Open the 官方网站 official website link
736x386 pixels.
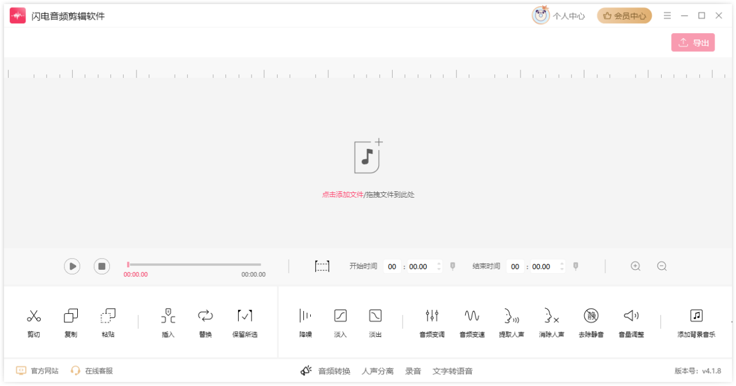tap(37, 370)
